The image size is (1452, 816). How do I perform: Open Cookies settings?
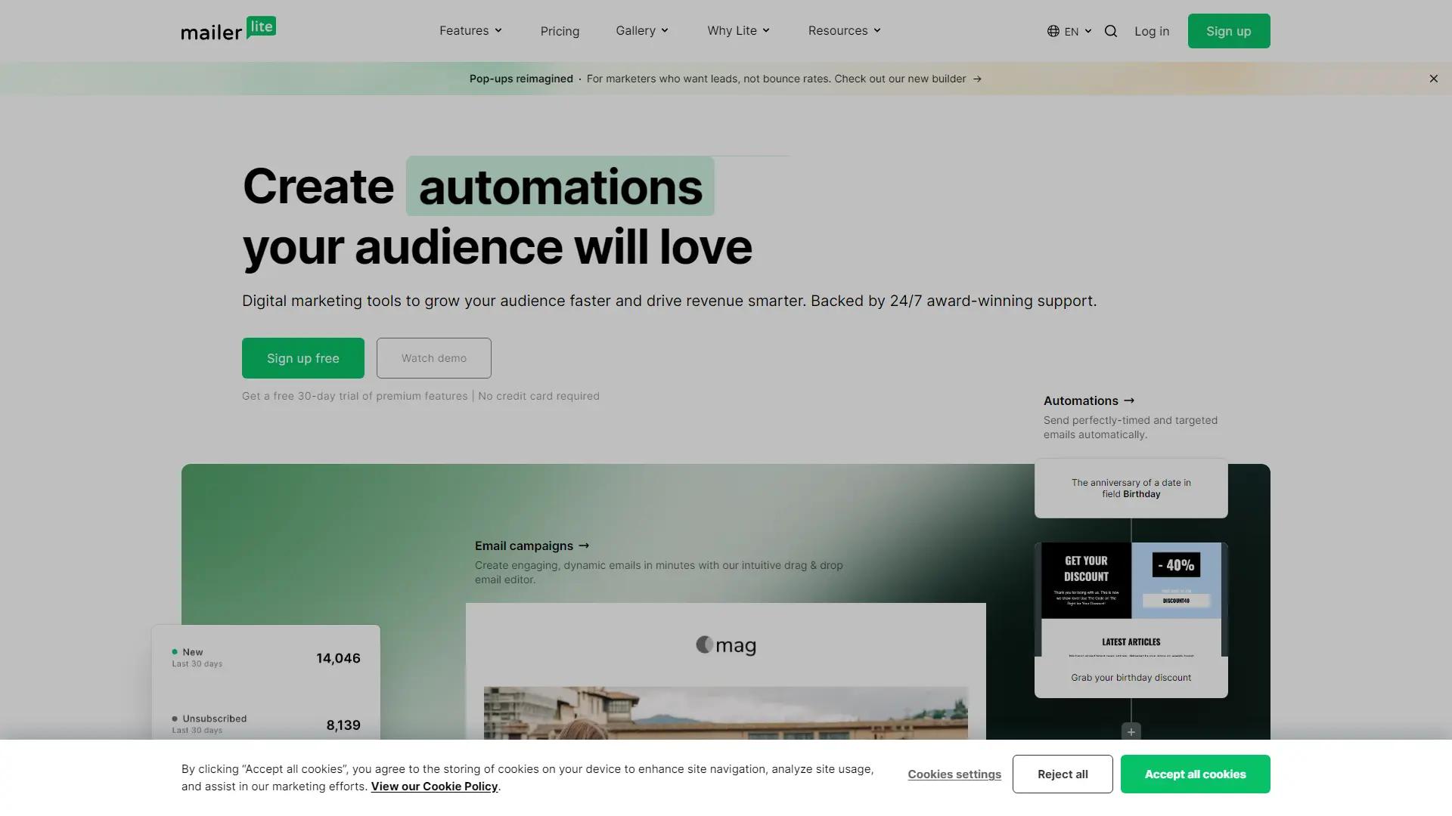coord(954,774)
